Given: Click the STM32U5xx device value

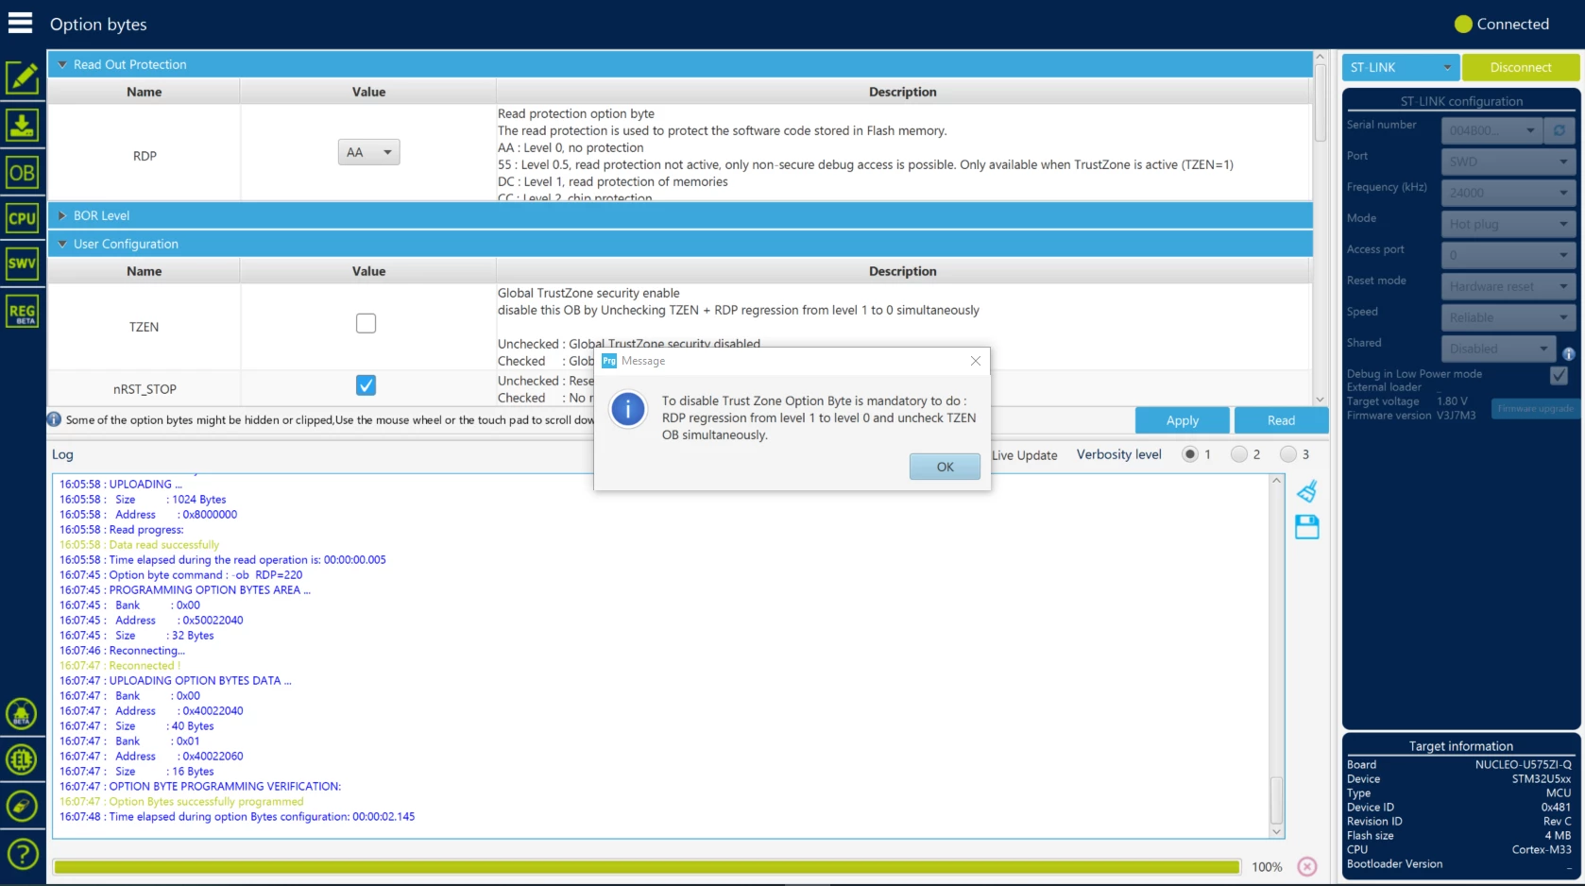Looking at the screenshot, I should [x=1542, y=779].
